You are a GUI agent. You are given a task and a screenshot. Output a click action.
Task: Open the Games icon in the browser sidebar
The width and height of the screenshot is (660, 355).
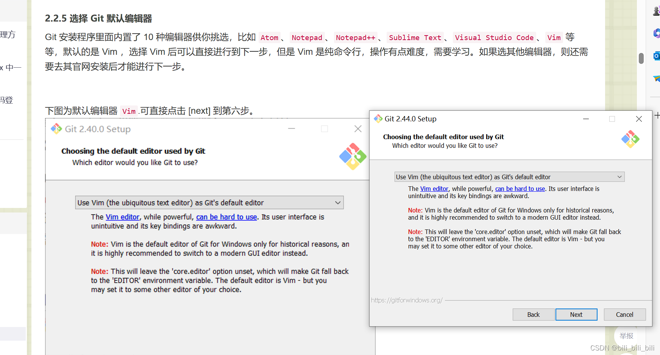point(657,11)
